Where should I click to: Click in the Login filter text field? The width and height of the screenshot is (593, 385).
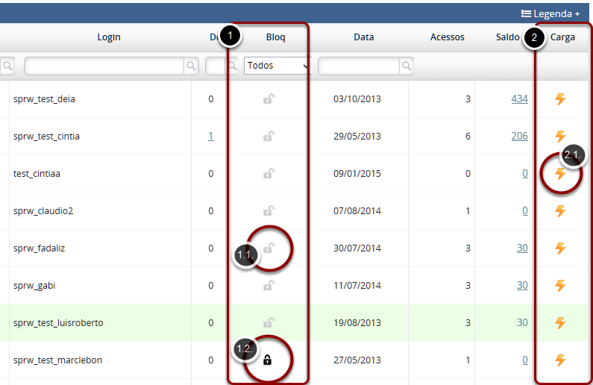[104, 66]
